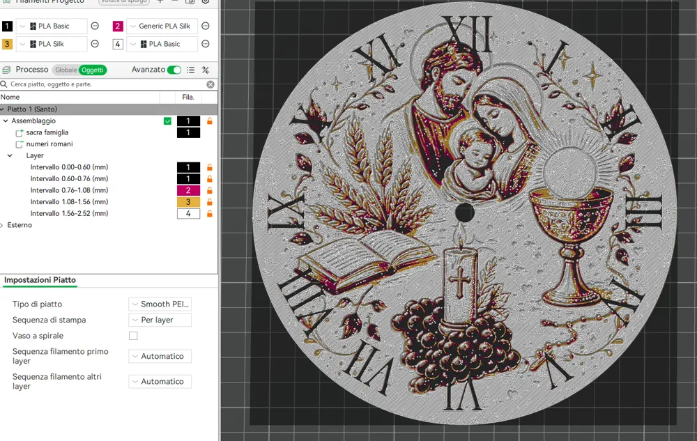Click lock icon on Intervallo 1.08-1.56 row
This screenshot has height=441, width=697.
209,202
